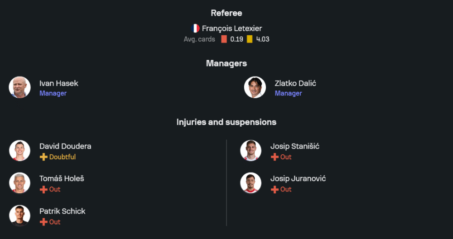Select Patrik Schick's player avatar
The width and height of the screenshot is (453, 239).
tap(19, 216)
